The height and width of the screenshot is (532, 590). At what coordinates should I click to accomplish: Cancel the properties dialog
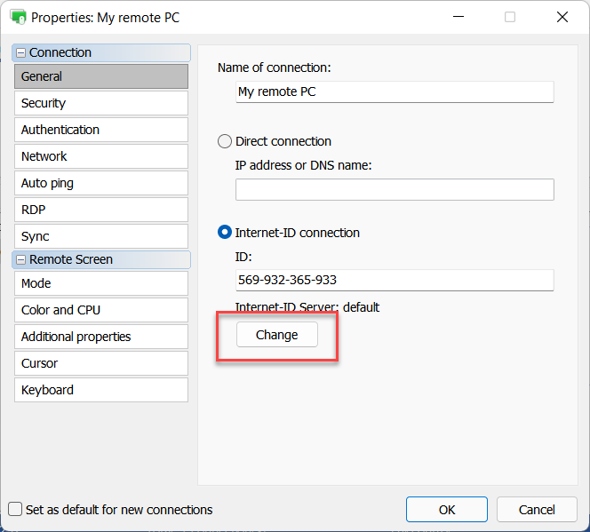point(537,510)
